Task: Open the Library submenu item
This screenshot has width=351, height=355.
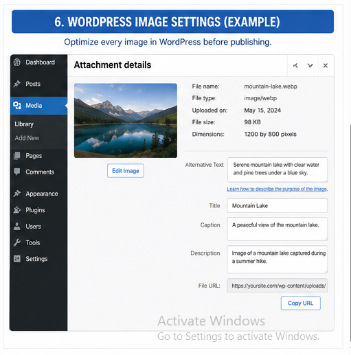Action: pos(24,124)
